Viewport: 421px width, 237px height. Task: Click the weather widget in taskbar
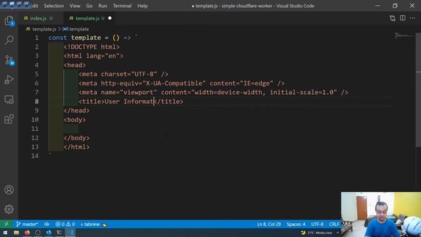(317, 232)
